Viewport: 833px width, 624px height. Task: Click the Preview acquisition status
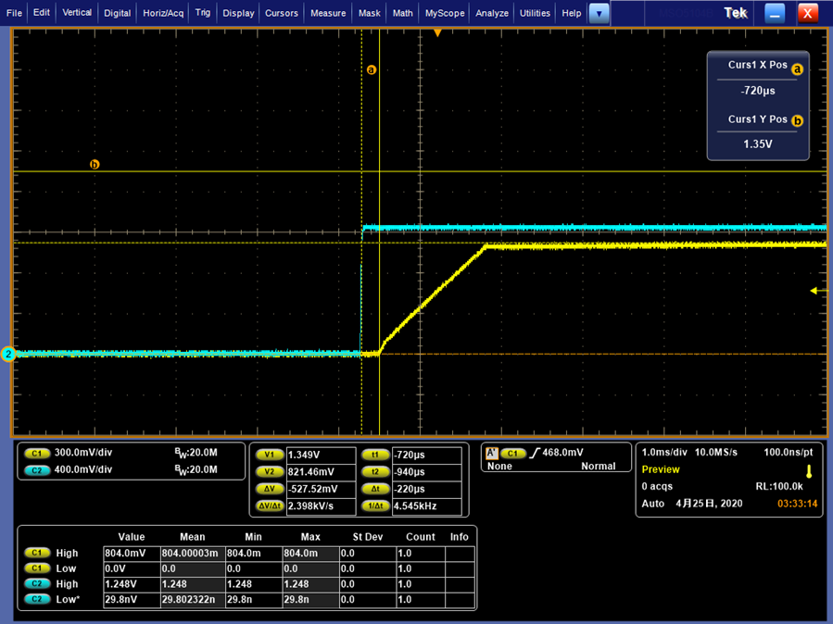(x=661, y=469)
